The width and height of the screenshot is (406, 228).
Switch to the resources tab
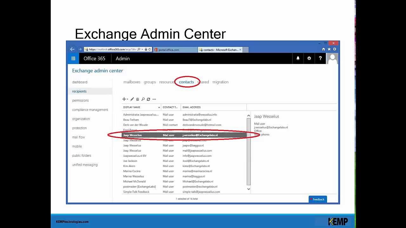[167, 82]
